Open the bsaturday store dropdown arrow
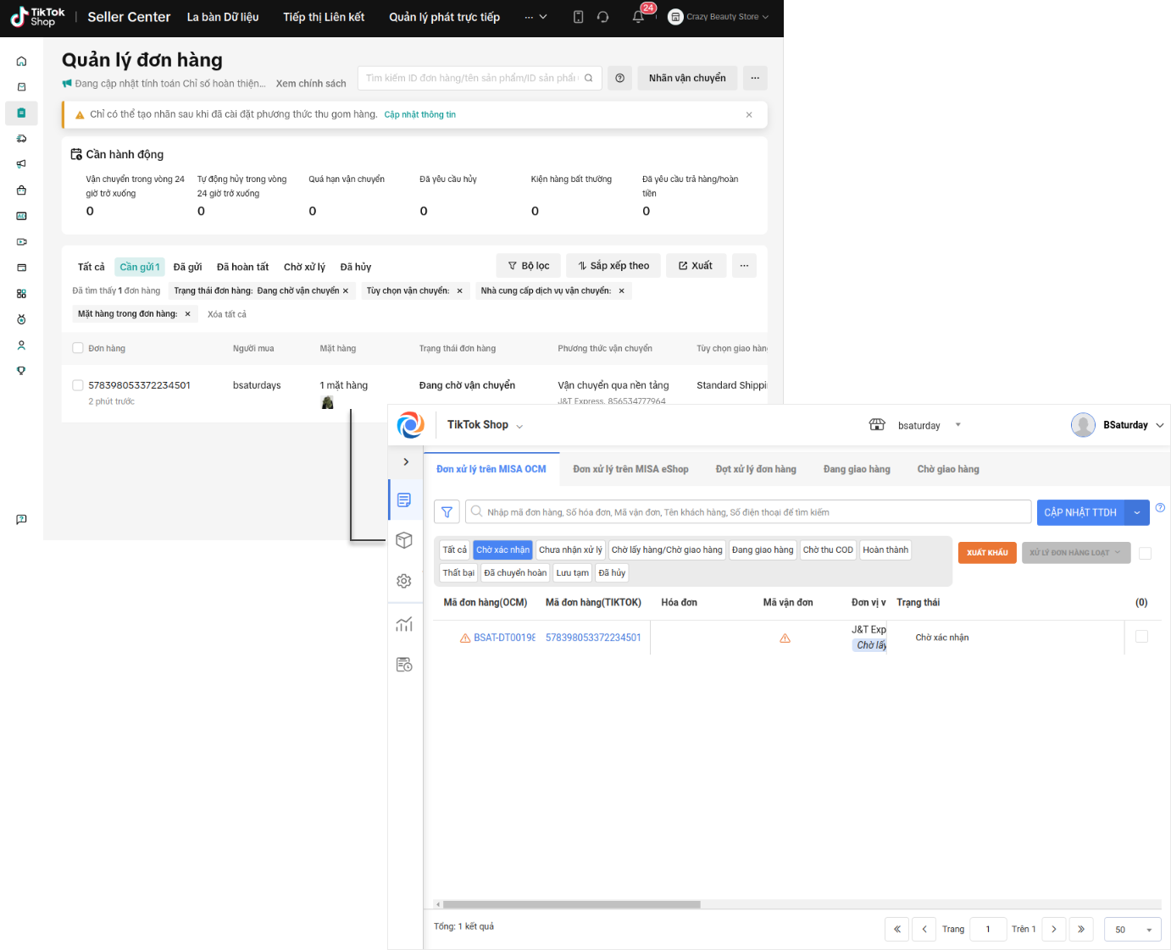 [958, 425]
